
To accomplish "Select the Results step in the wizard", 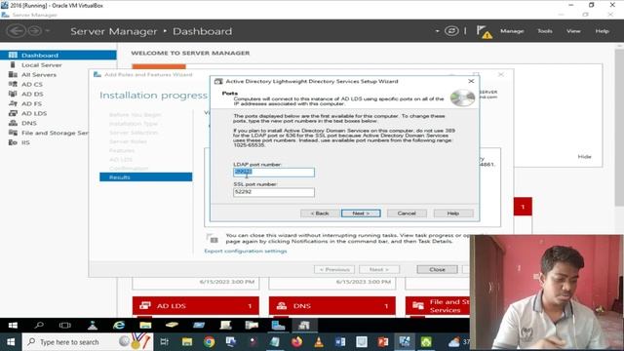I will (x=145, y=177).
